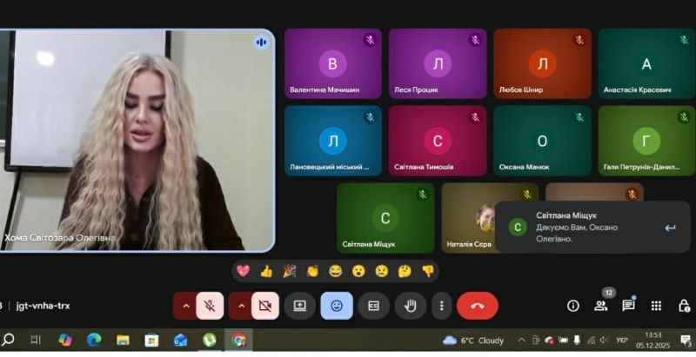
Task: Open meeting details info icon
Action: 573,306
